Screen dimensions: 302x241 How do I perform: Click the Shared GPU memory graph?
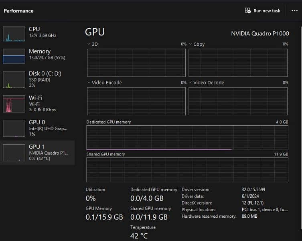coord(187,170)
